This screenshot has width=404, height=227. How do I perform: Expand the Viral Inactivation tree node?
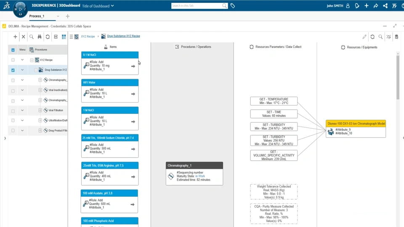point(40,90)
